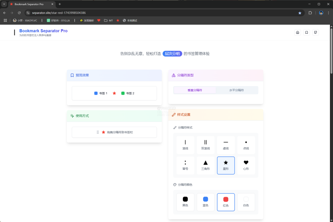The height and width of the screenshot is (222, 333).
Task: Pick the 三角形 triangle separator style
Action: pyautogui.click(x=205, y=165)
